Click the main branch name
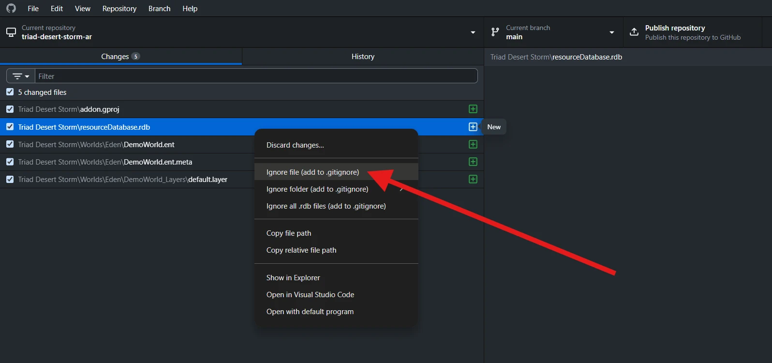 pos(514,37)
